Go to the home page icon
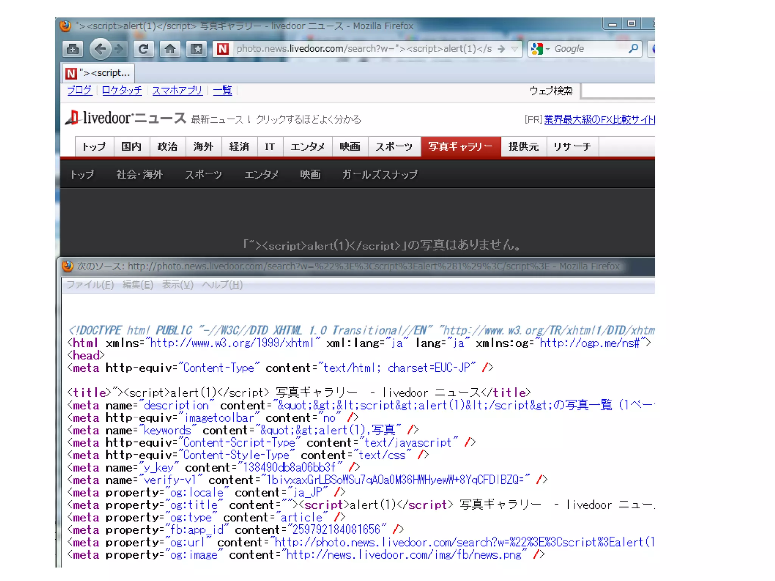The width and height of the screenshot is (775, 581). (170, 49)
